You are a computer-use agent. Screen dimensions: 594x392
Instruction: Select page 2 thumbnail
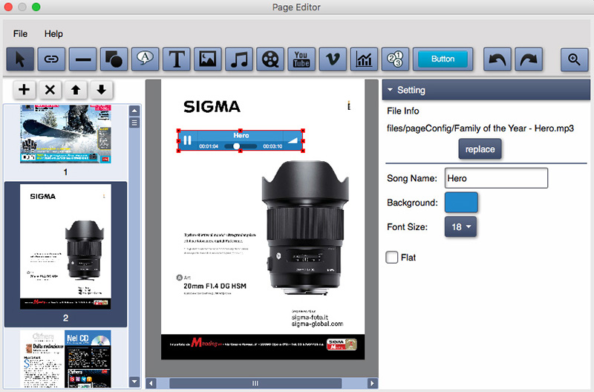pos(65,246)
